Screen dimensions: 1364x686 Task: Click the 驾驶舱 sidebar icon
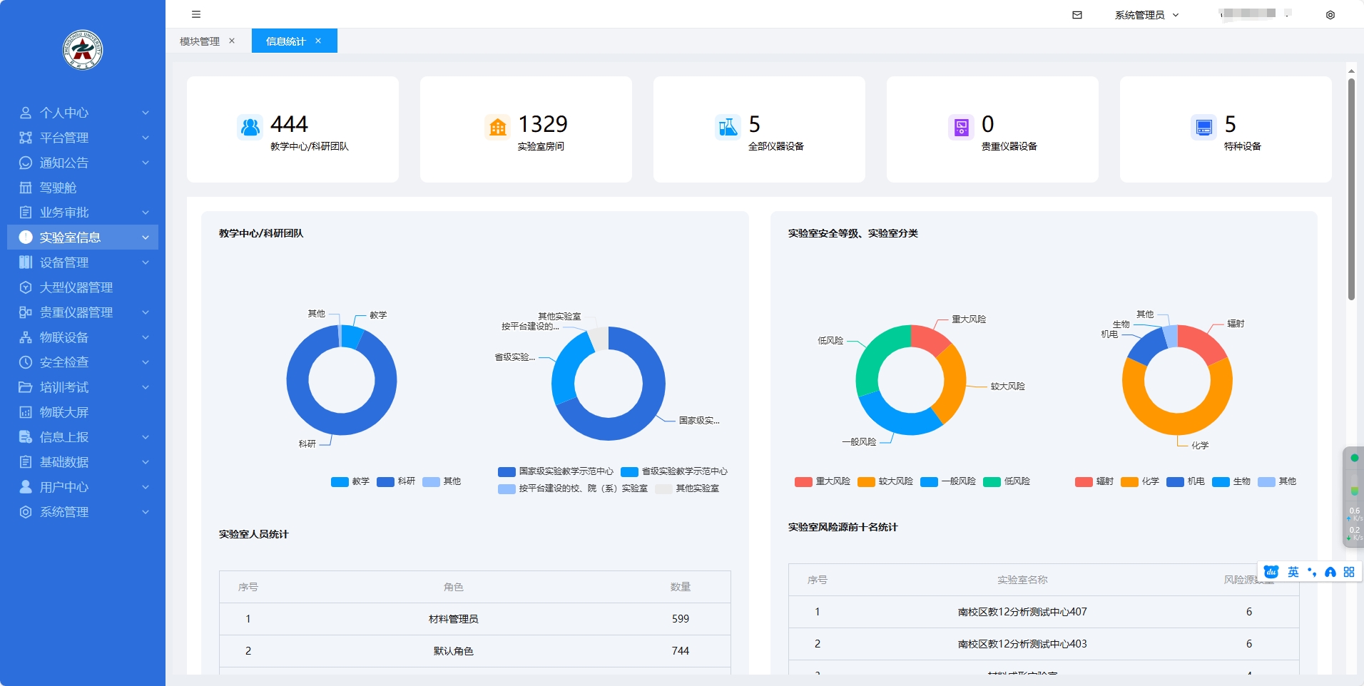coord(26,188)
